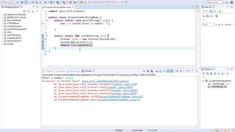Click Activate link in Task List
This screenshot has width=235, height=132.
click(228, 25)
